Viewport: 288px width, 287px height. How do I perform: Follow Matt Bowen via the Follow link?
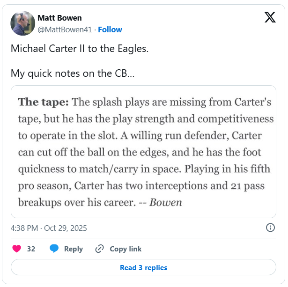point(110,29)
